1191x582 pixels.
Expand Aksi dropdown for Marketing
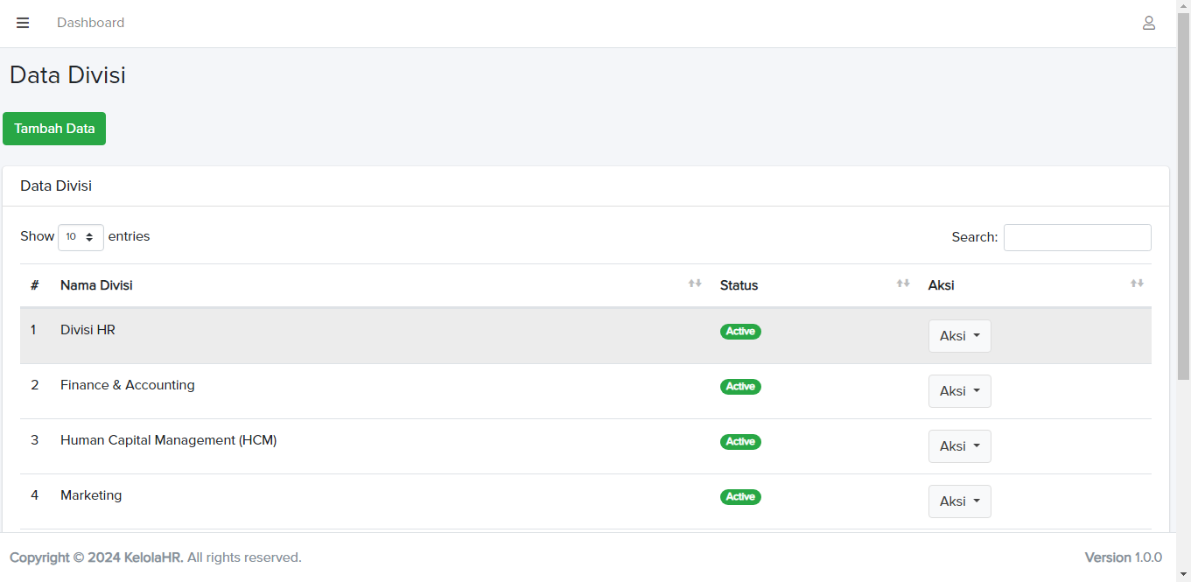point(959,501)
